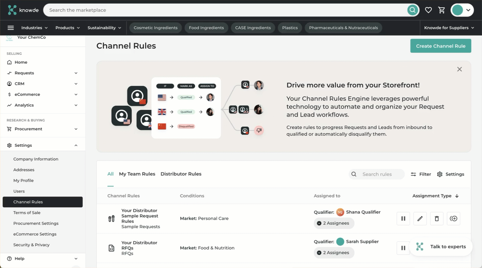The image size is (482, 268).
Task: Click the Search rules input field
Action: (377, 174)
